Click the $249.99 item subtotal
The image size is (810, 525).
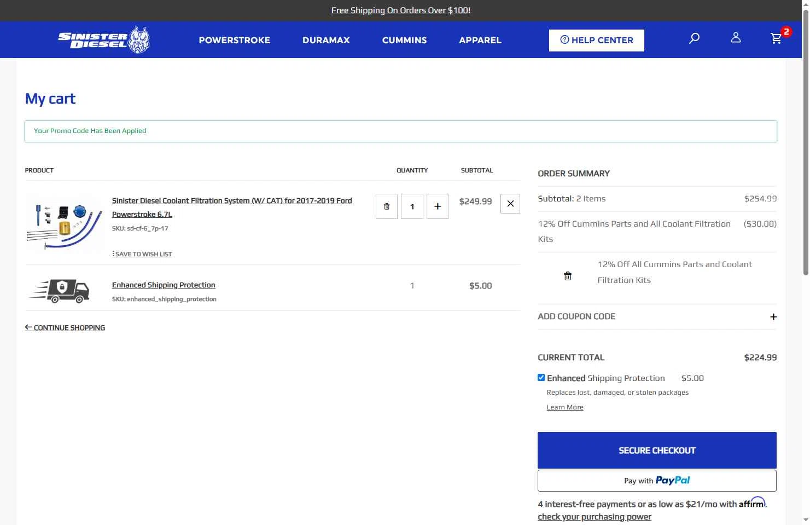coord(475,201)
